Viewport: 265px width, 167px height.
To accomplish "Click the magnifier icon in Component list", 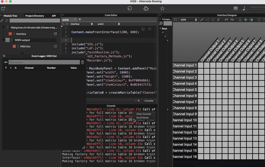I will tap(161, 24).
